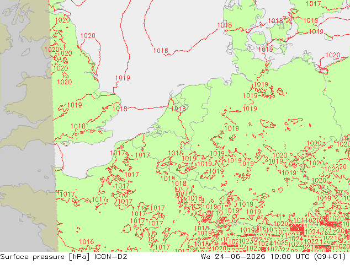This screenshot has height=270, width=350.
Task: Select the date "24-06-2026" in the footer
Action: [x=240, y=257]
